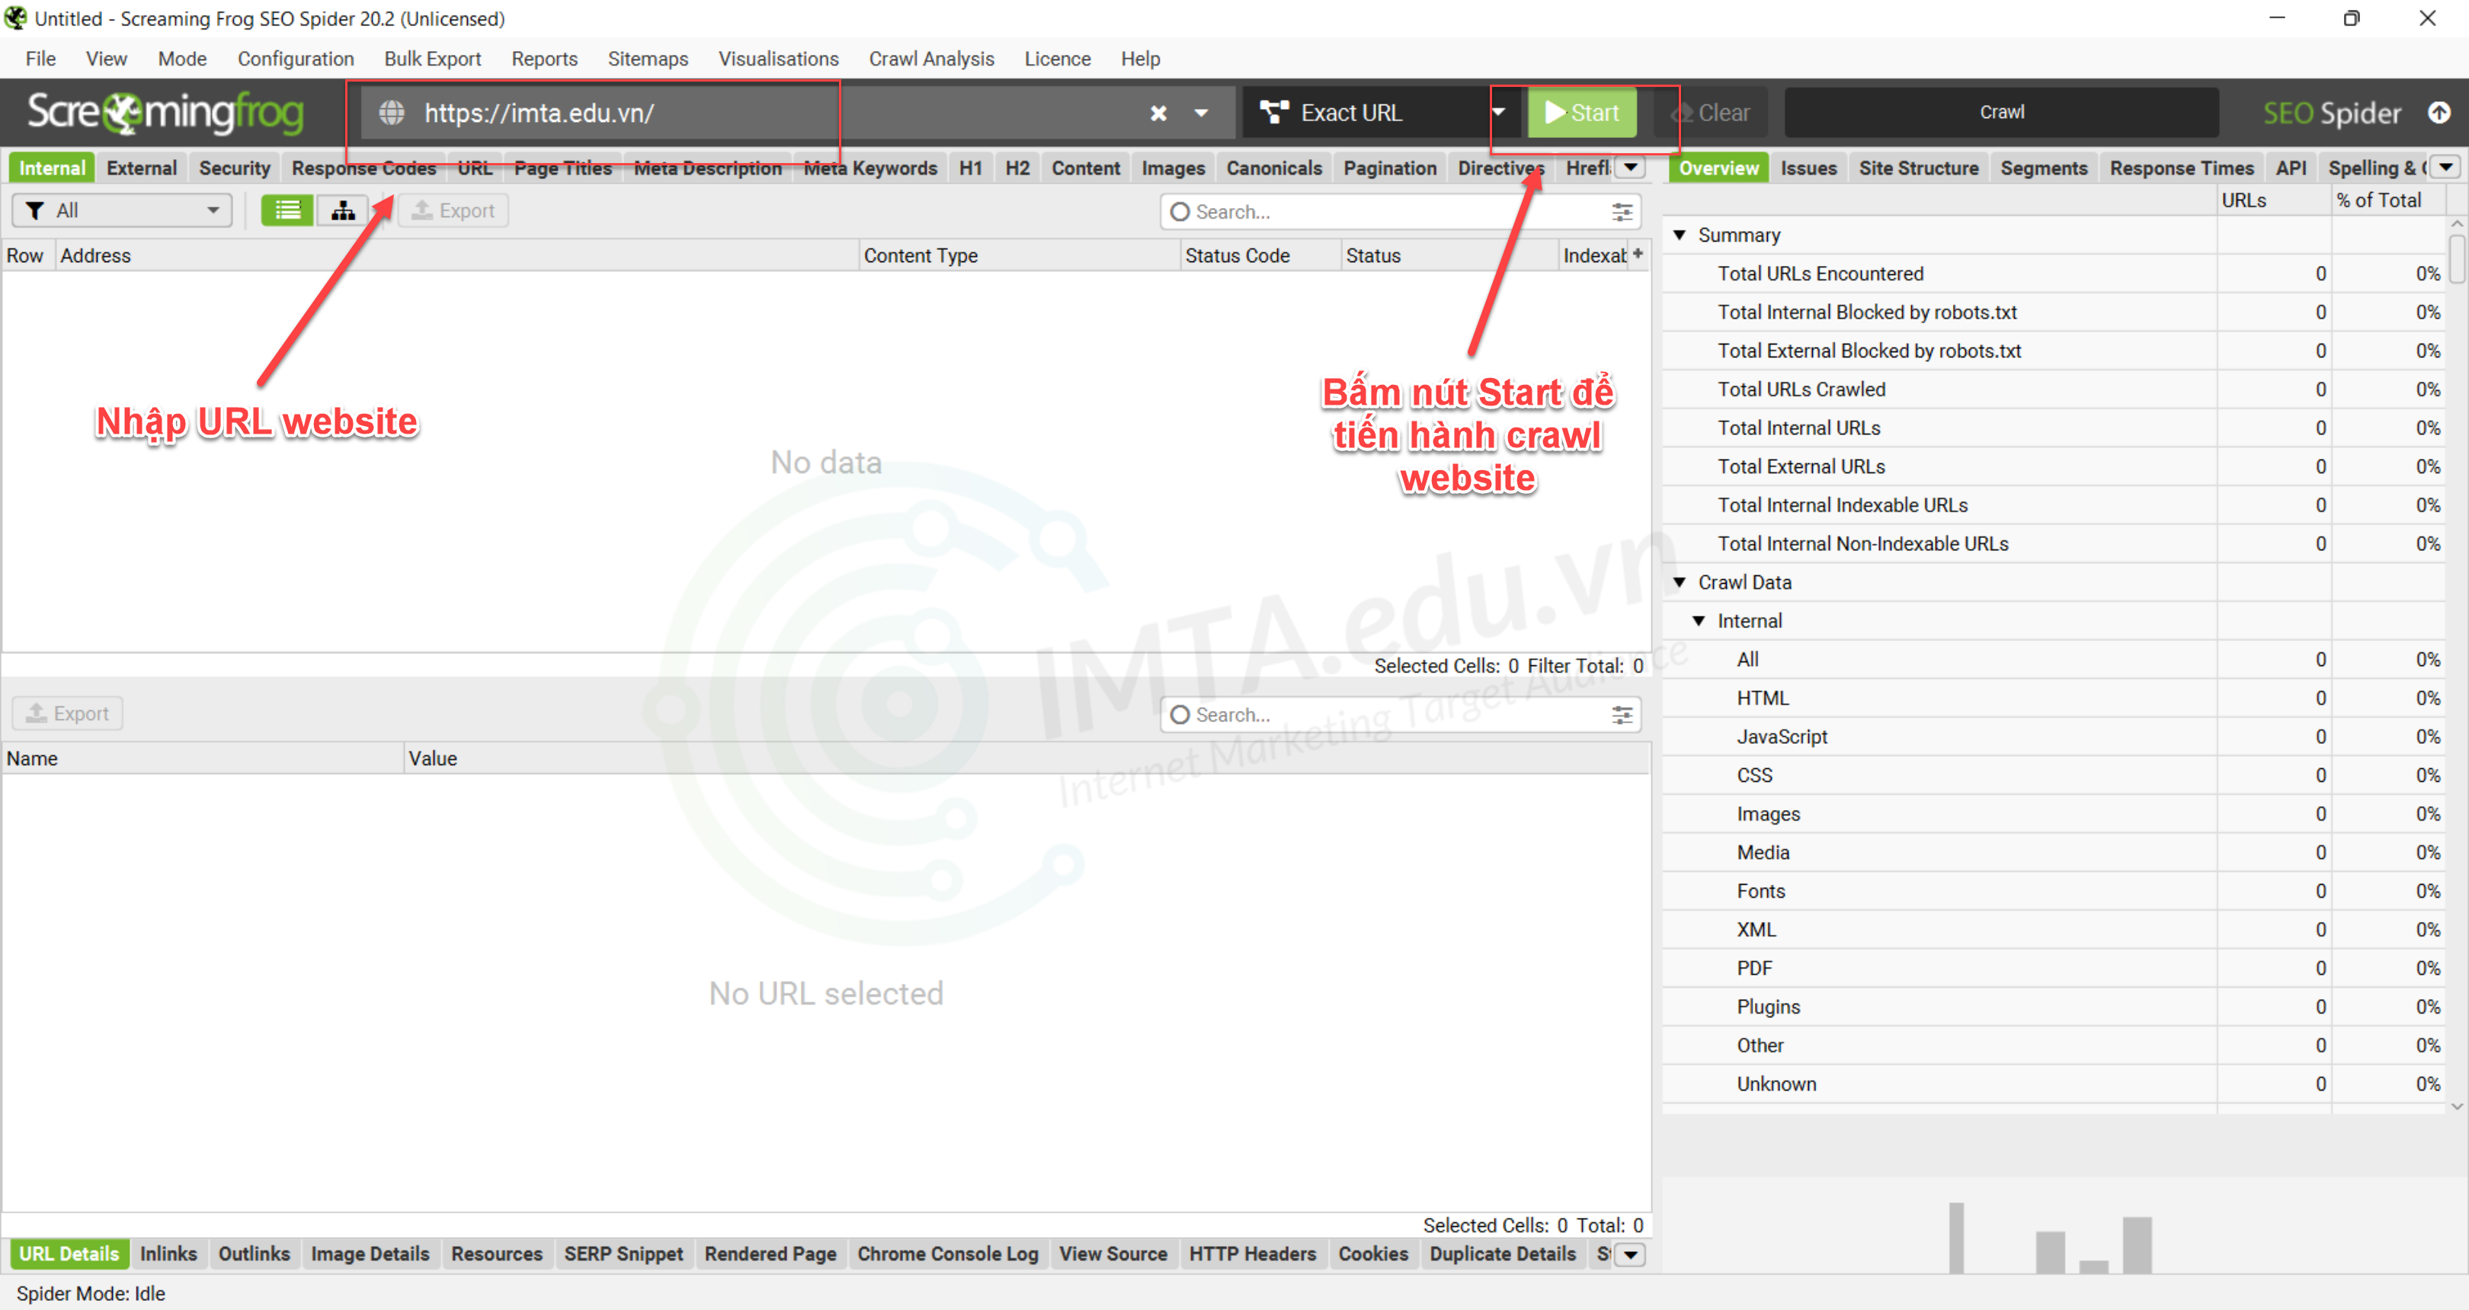
Task: Click the Start crawl button
Action: pos(1583,113)
